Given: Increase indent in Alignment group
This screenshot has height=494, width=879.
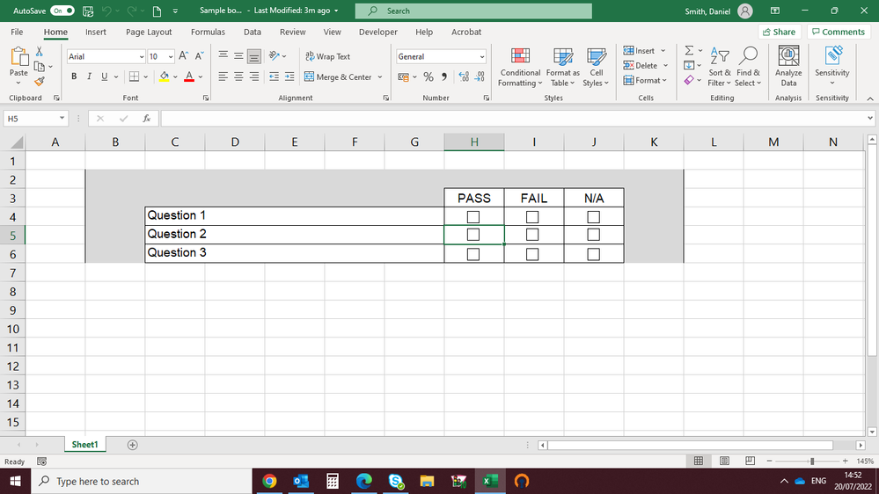Looking at the screenshot, I should [x=289, y=76].
